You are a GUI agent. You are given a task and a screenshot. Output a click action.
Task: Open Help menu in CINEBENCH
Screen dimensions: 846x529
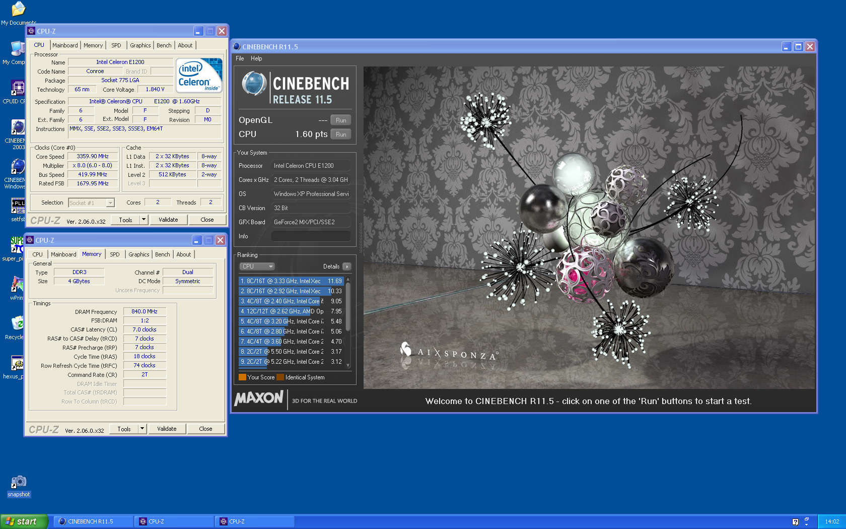(x=256, y=58)
